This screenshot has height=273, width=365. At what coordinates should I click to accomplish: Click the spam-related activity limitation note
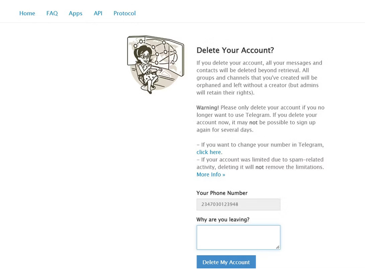[x=260, y=163]
